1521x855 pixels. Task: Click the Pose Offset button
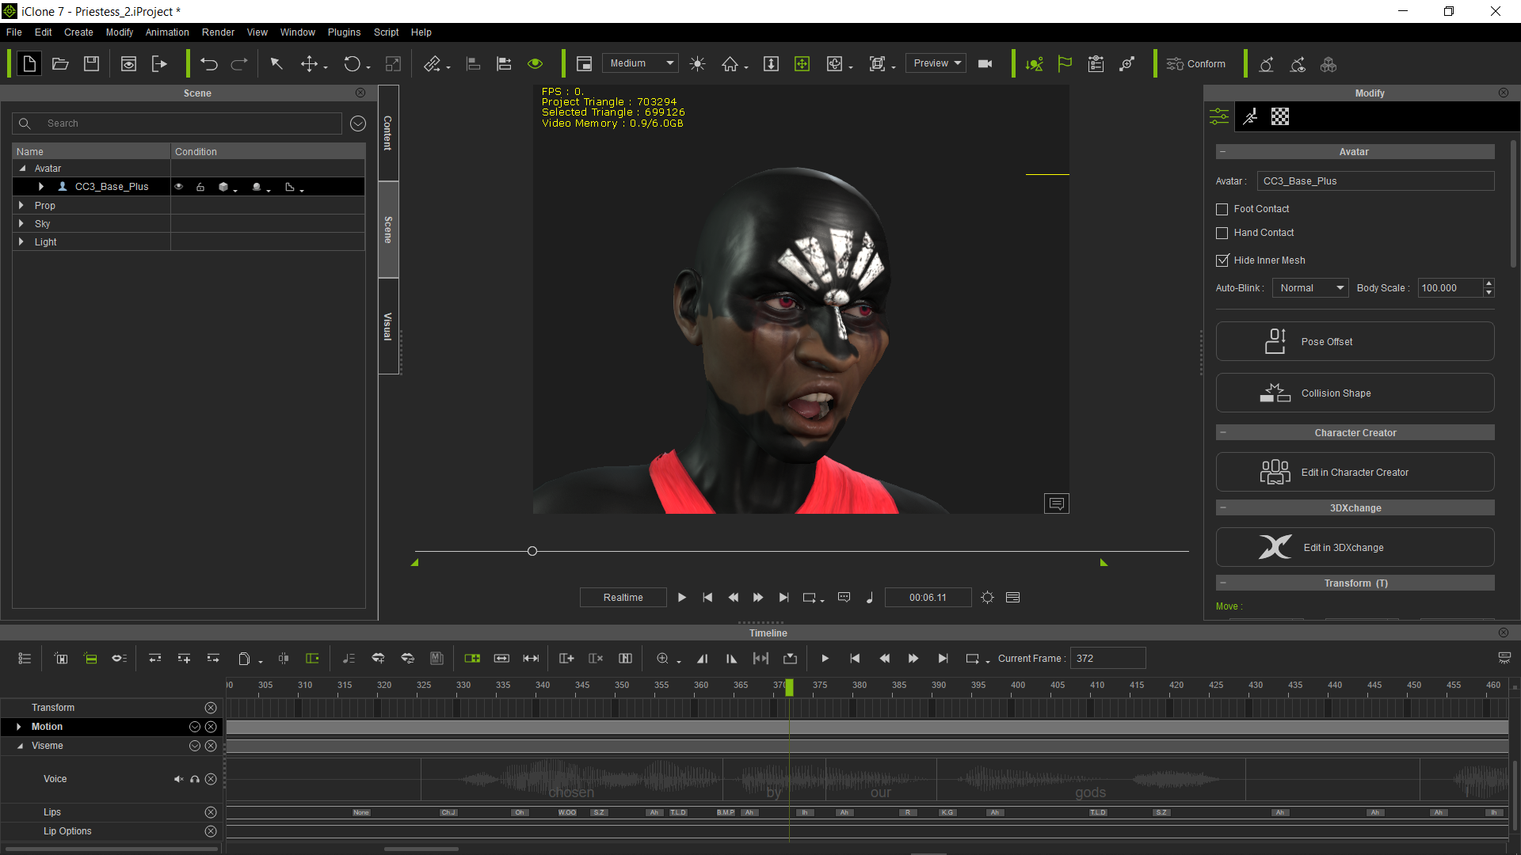coord(1355,341)
